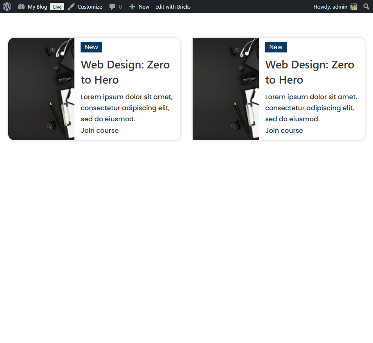This screenshot has width=373, height=343.
Task: Open comments via the speech bubble icon
Action: [112, 7]
